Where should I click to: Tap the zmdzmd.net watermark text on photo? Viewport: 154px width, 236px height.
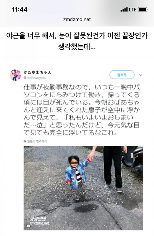[39, 223]
